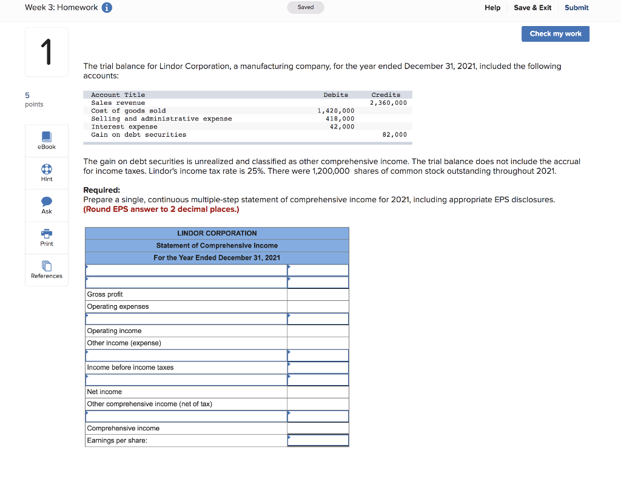Submit the homework
The image size is (621, 491).
[x=576, y=7]
